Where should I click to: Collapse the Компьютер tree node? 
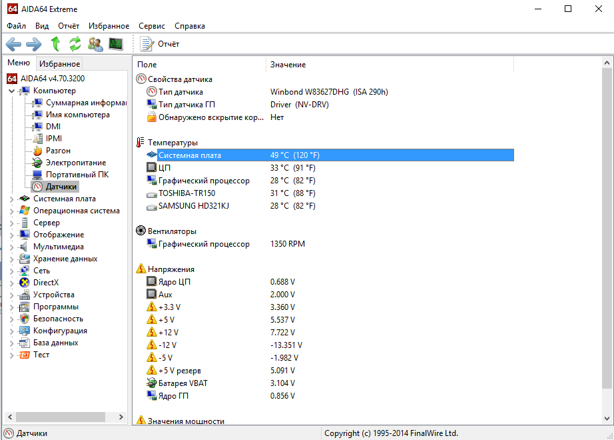(x=11, y=91)
